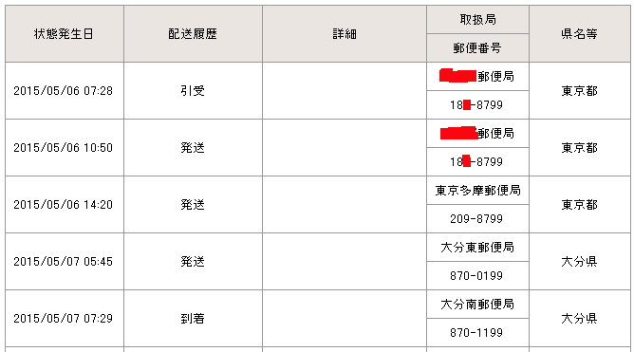The height and width of the screenshot is (352, 634).
Task: Select the 2015/05/06 07:28 date cell
Action: (x=65, y=91)
